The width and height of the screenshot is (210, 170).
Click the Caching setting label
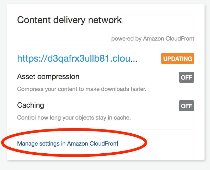point(30,105)
